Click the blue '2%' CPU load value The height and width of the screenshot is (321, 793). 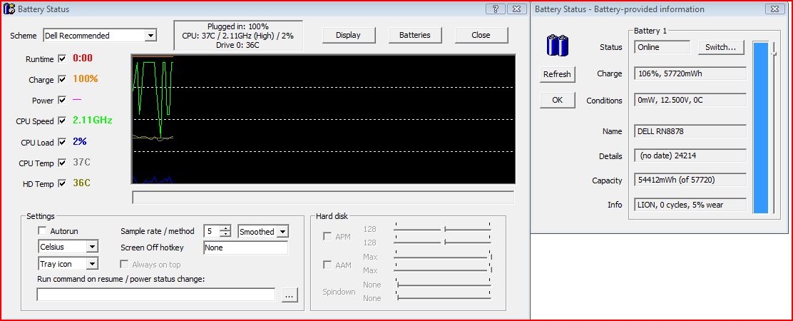(x=80, y=141)
